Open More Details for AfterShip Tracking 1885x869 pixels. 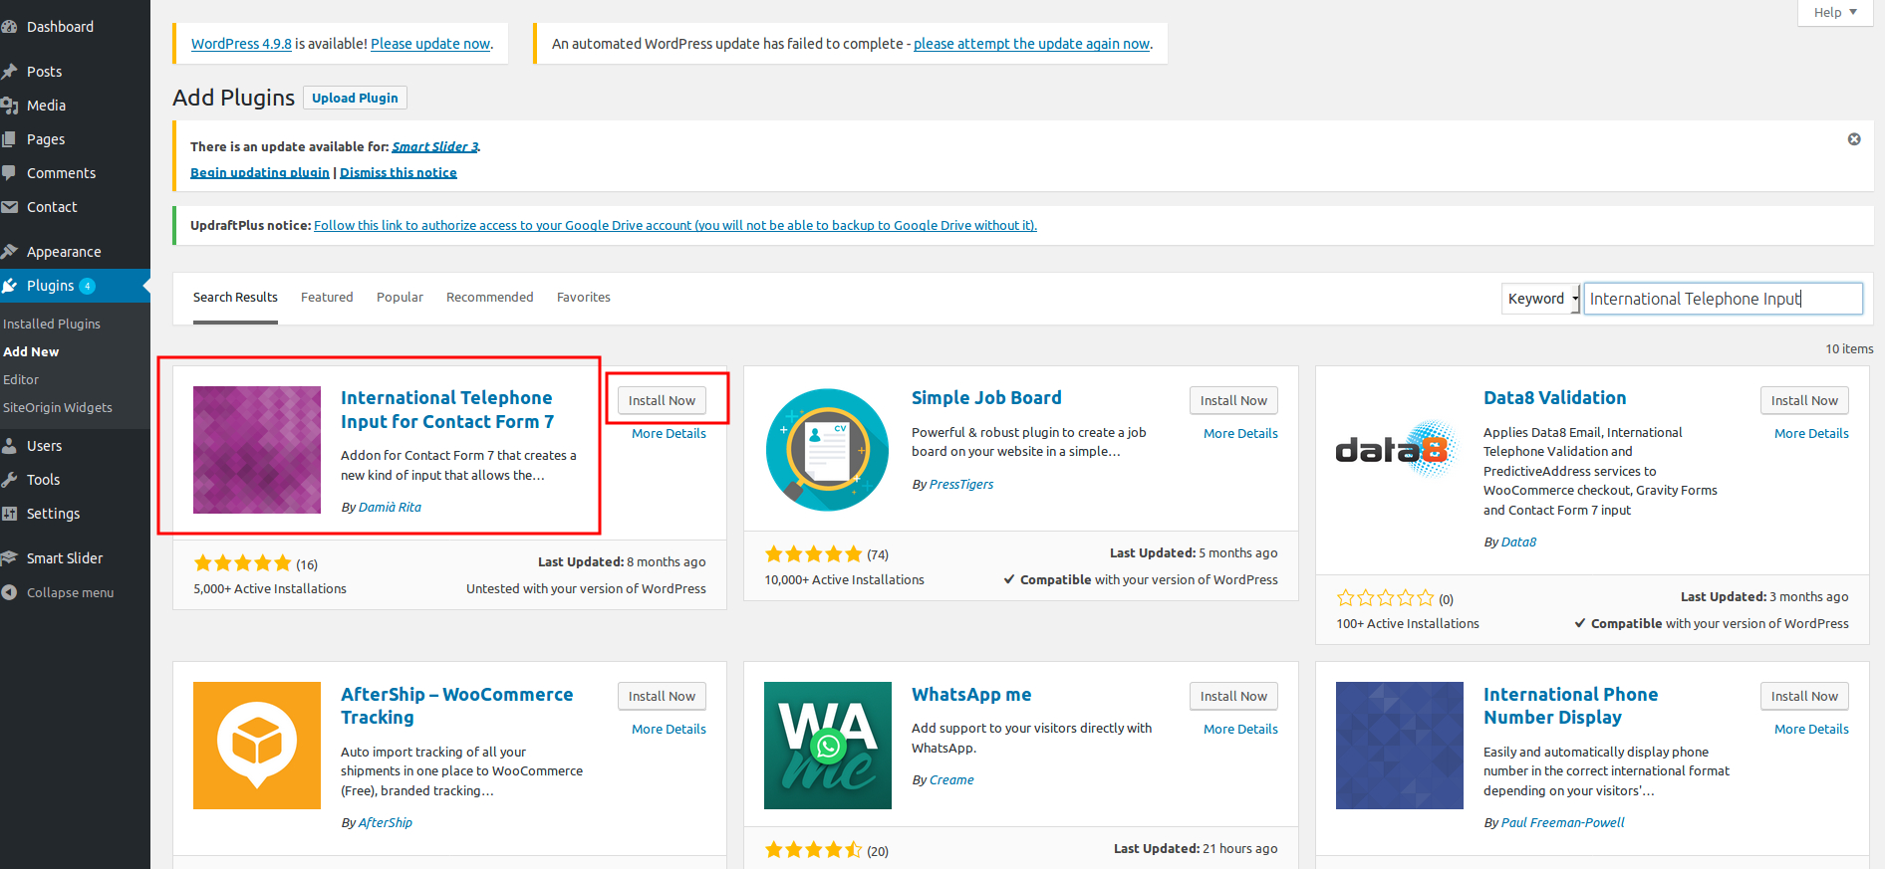[x=669, y=730]
